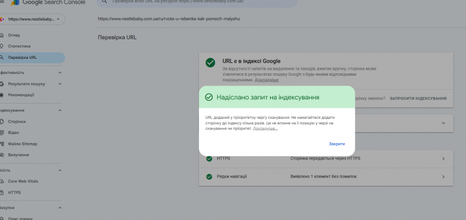466x220 pixels.
Task: Click the hamburger main menu icon
Action: pyautogui.click(x=1, y=2)
